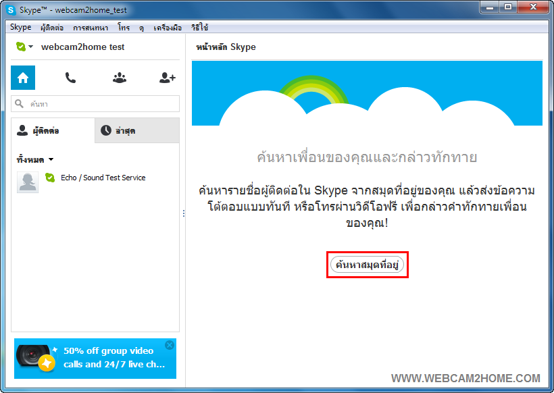
Task: Click the create group icon
Action: (120, 78)
